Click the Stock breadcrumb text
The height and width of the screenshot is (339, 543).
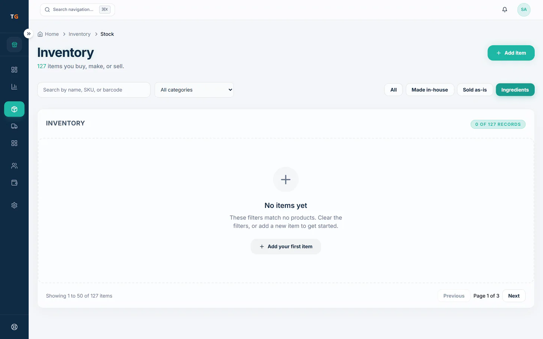point(107,34)
